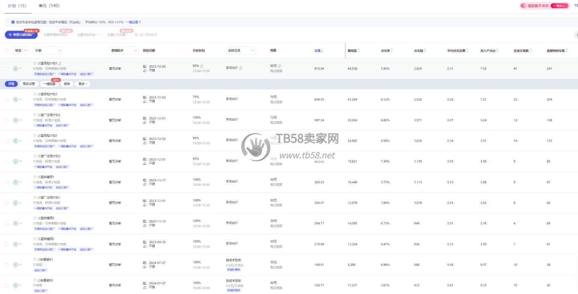Open the 更多 menu in row actions
The image size is (578, 294).
tap(83, 84)
